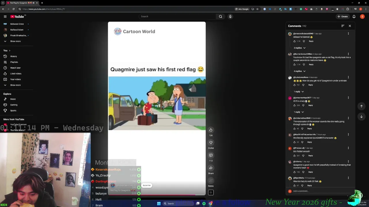Expand 1 reply under jamesmontoya comment
The image size is (369, 207).
click(299, 112)
